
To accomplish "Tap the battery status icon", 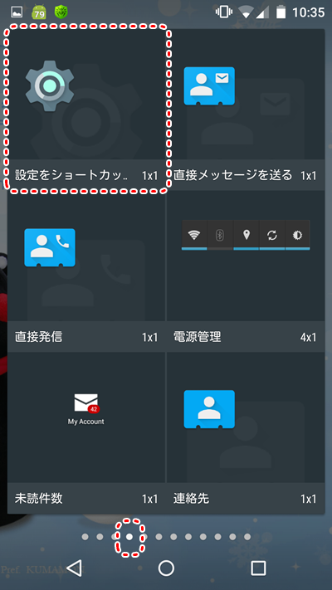I will pyautogui.click(x=281, y=12).
